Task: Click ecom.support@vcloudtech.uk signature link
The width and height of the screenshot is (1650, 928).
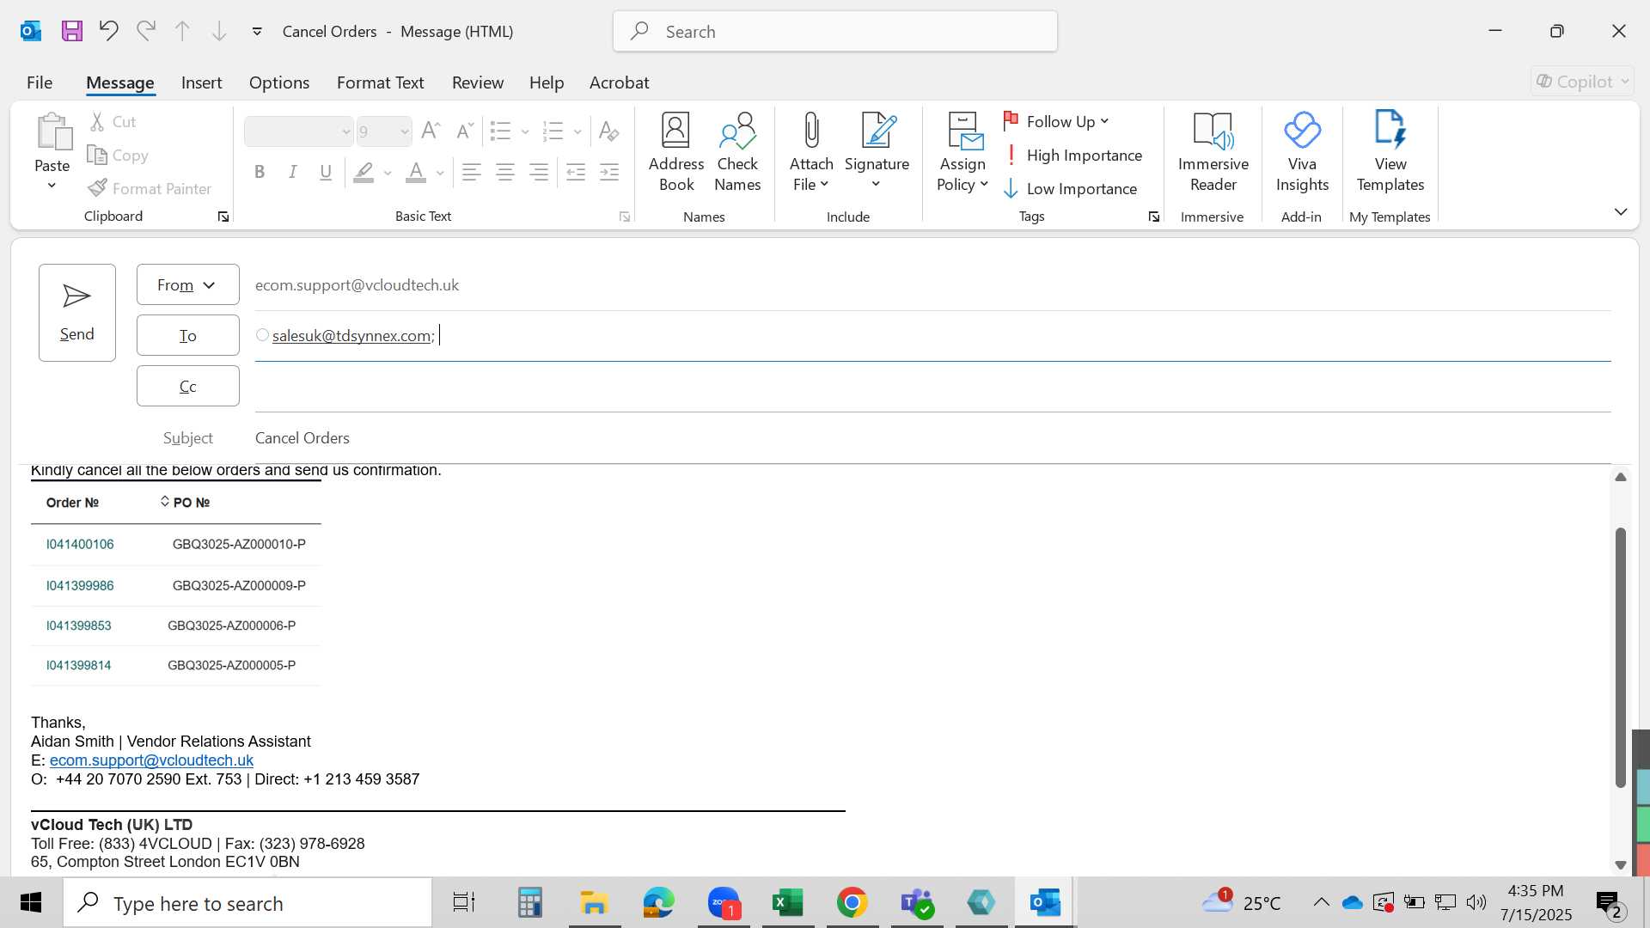Action: [x=151, y=760]
